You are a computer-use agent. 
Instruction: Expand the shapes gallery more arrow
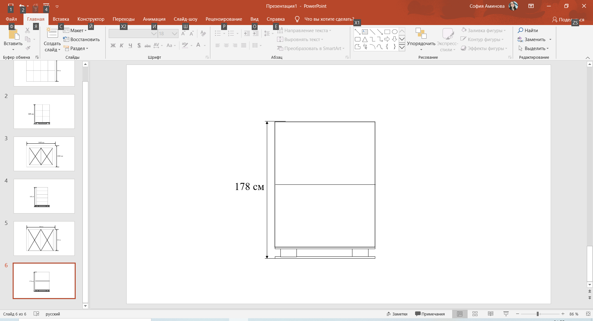402,47
